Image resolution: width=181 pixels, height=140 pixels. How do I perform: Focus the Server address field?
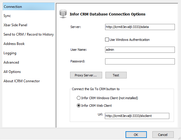point(140,27)
